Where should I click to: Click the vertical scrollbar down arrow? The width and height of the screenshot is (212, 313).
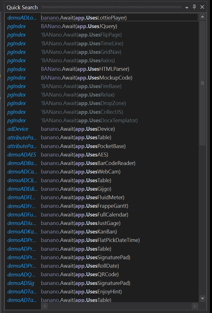pyautogui.click(x=202, y=299)
